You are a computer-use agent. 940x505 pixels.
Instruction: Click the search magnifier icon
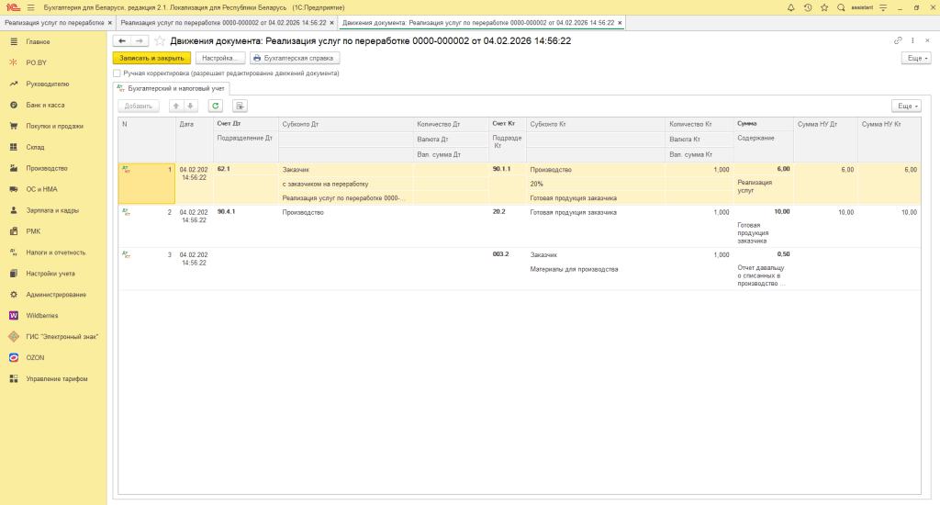(x=841, y=7)
